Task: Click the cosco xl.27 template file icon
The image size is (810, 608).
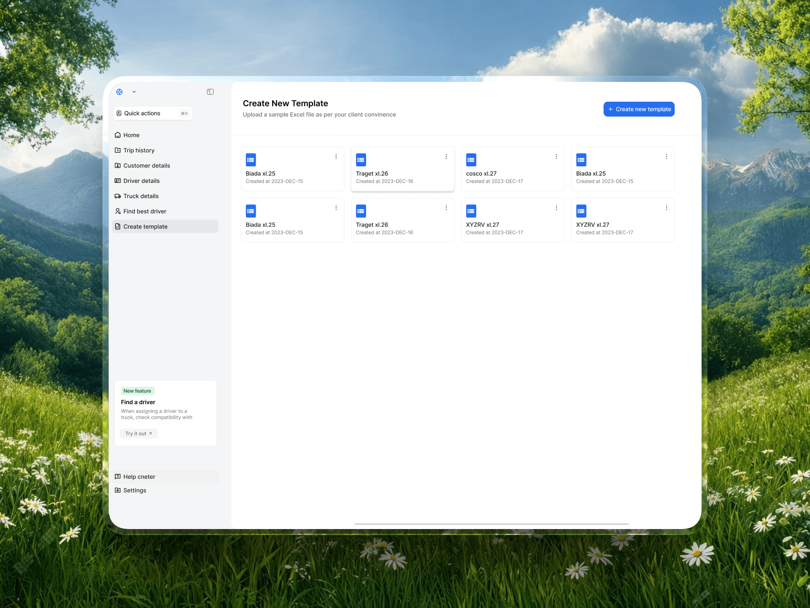Action: click(471, 160)
